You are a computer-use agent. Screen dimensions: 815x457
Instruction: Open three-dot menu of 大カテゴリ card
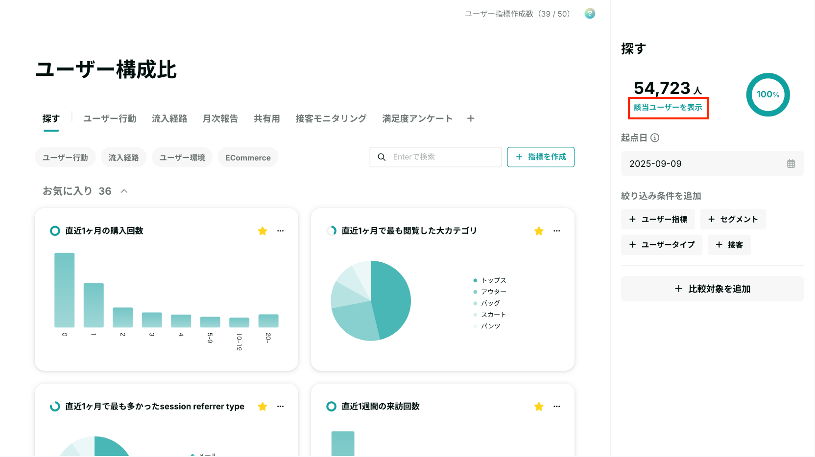tap(556, 231)
